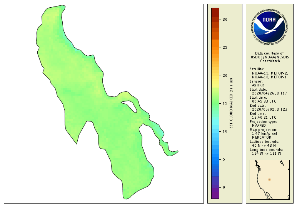Click the locator inset map thumbnail

[x=270, y=180]
